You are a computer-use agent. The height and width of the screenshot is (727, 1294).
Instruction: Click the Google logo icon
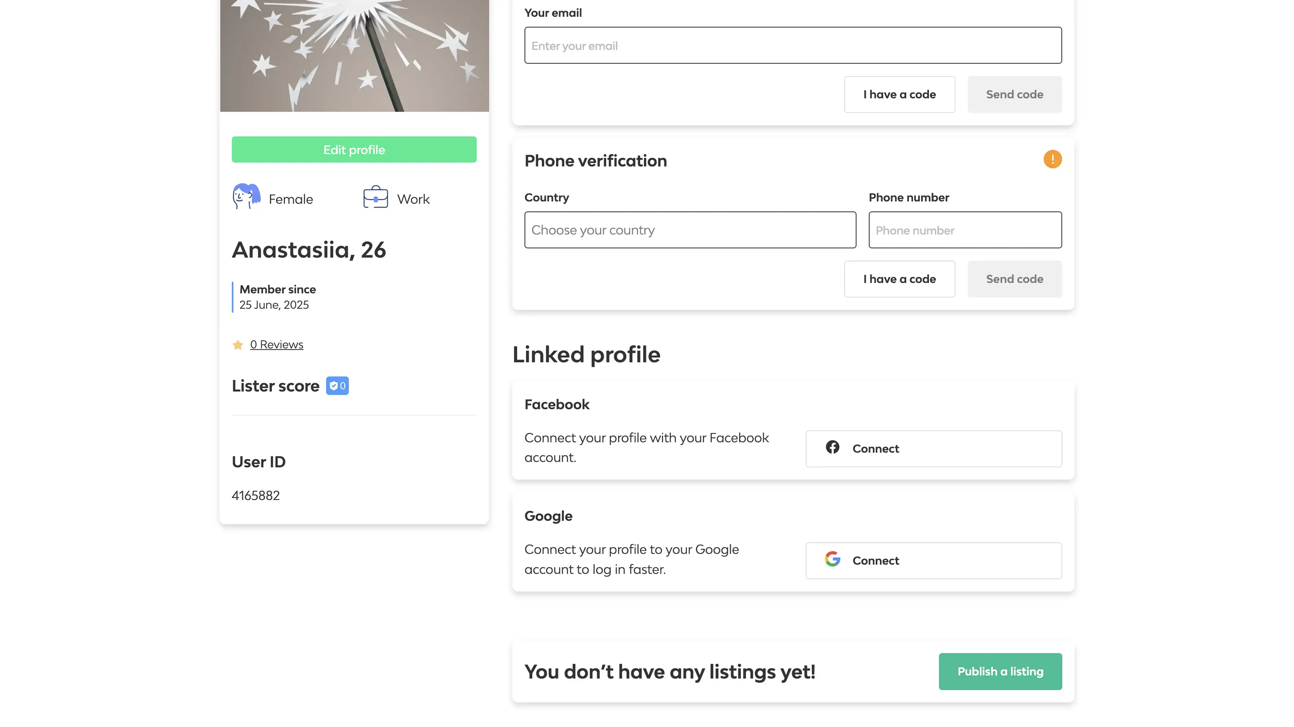[832, 559]
